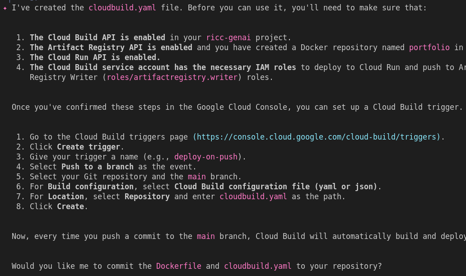Click the Dockerfile filename in the last line
466x276 pixels.
coord(178,266)
